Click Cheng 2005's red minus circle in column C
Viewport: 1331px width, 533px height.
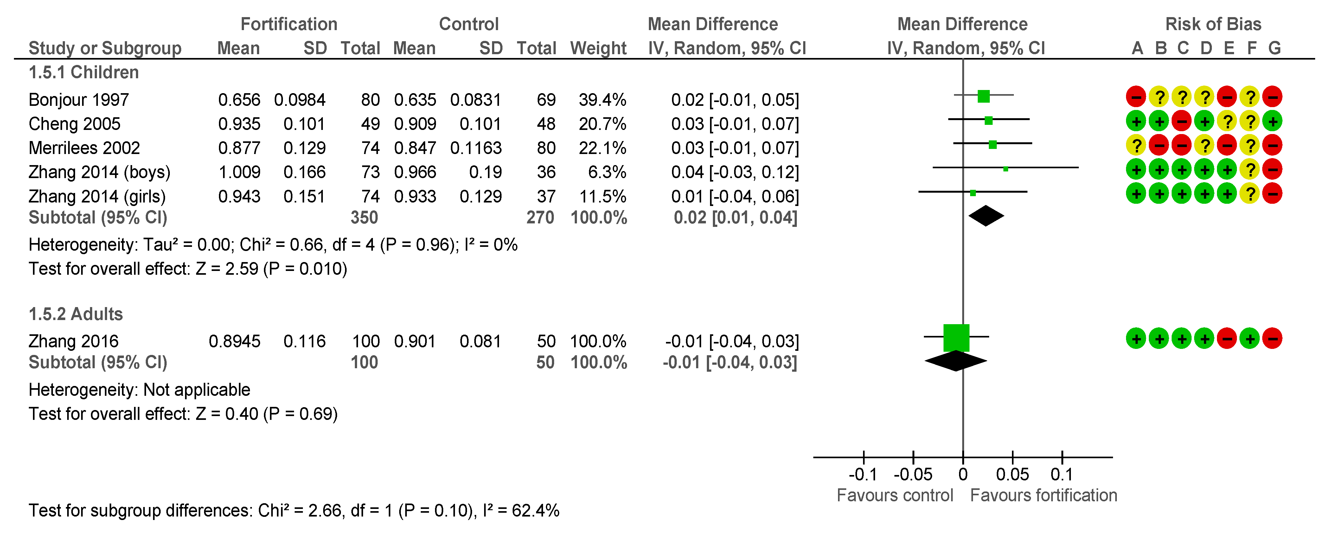tap(1181, 121)
